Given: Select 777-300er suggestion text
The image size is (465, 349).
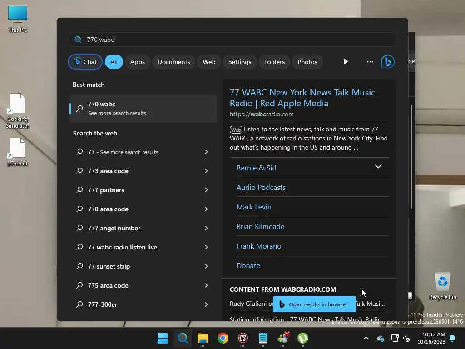Looking at the screenshot, I should (x=103, y=304).
